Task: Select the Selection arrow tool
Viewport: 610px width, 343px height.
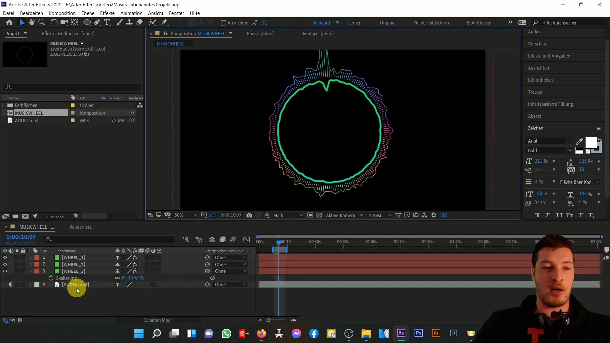Action: click(x=22, y=23)
